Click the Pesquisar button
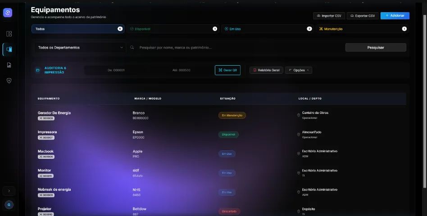 tap(376, 47)
